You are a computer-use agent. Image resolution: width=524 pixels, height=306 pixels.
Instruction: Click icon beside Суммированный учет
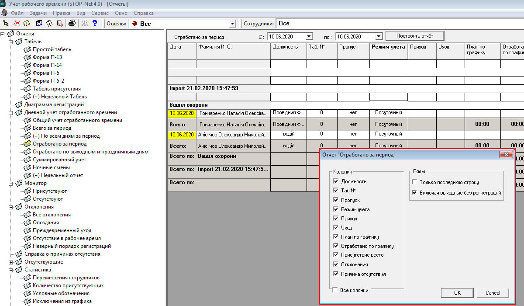[28, 160]
